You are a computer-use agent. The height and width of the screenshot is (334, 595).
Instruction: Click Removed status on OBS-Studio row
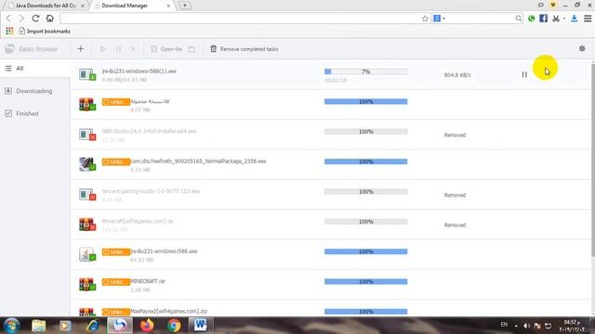455,135
